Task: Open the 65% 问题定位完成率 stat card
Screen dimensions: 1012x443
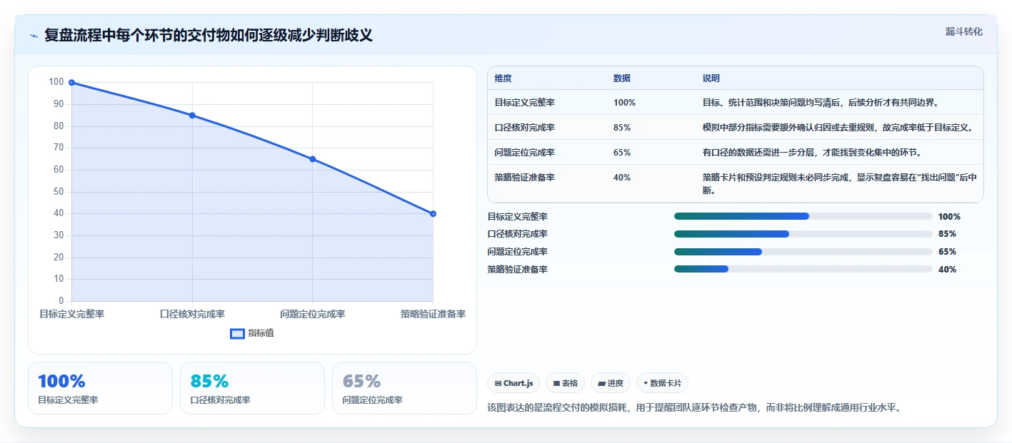Action: point(404,388)
